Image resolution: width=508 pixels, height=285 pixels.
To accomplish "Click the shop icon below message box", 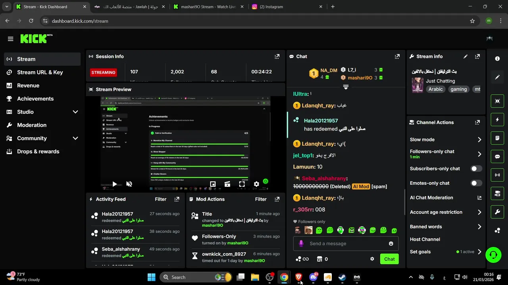I will click(x=319, y=259).
